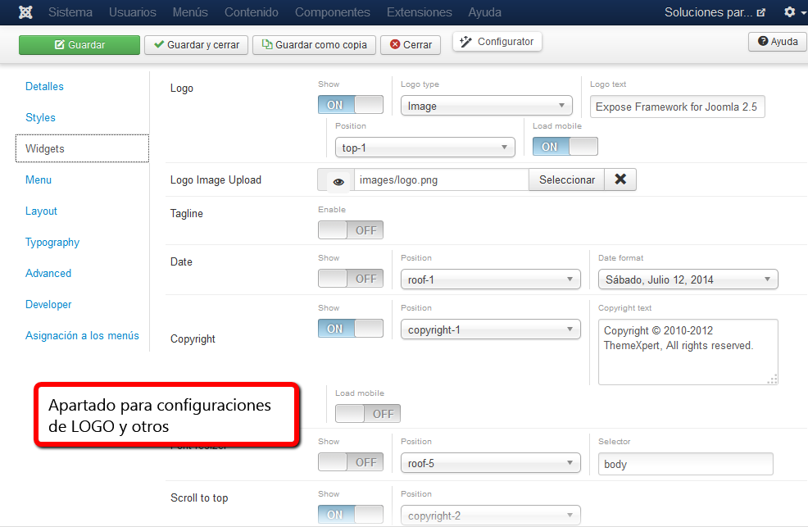
Task: Switch to the Menu tab in sidebar
Action: pyautogui.click(x=39, y=179)
